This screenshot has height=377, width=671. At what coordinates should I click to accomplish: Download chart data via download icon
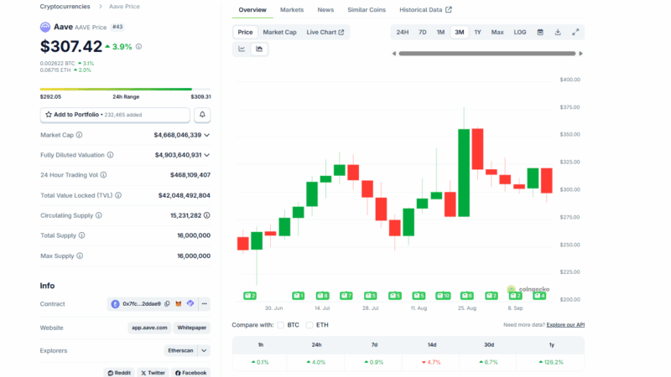click(559, 32)
